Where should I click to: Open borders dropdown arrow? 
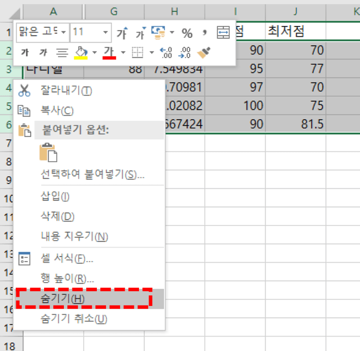coord(152,53)
